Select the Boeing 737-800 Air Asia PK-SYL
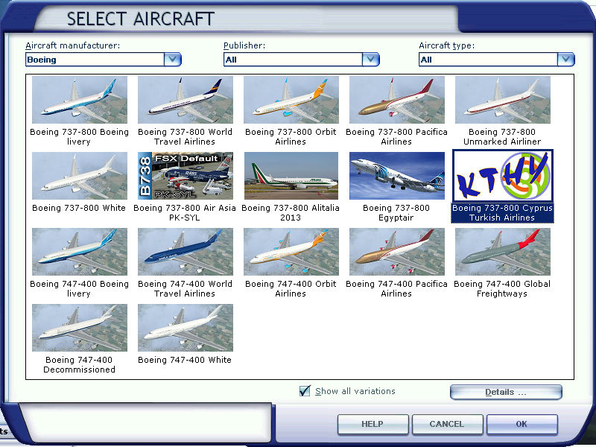This screenshot has height=447, width=596. (186, 177)
